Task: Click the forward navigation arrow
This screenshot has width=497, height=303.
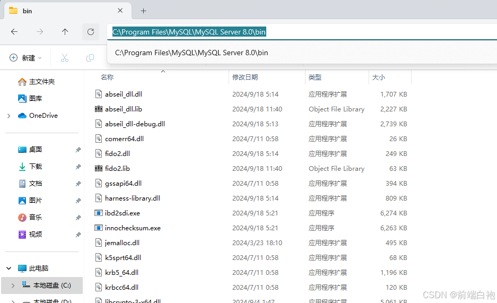Action: pos(40,32)
